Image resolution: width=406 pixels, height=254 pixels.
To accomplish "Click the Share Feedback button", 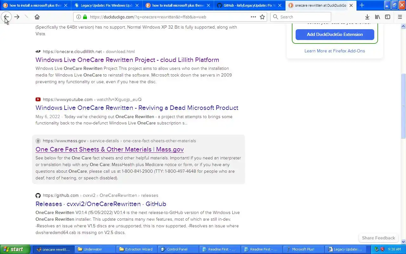I will tap(378, 238).
